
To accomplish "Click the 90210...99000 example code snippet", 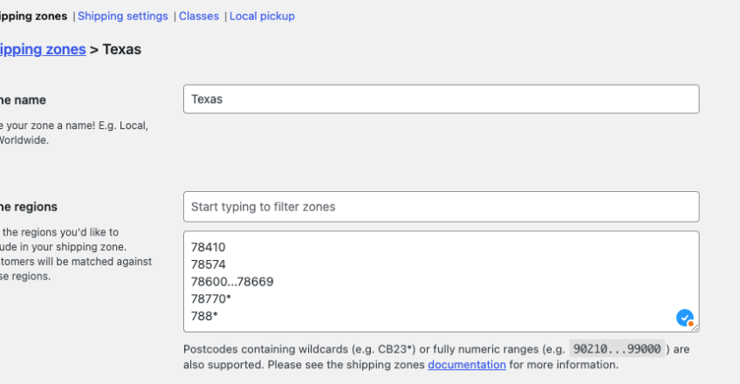I will [620, 348].
